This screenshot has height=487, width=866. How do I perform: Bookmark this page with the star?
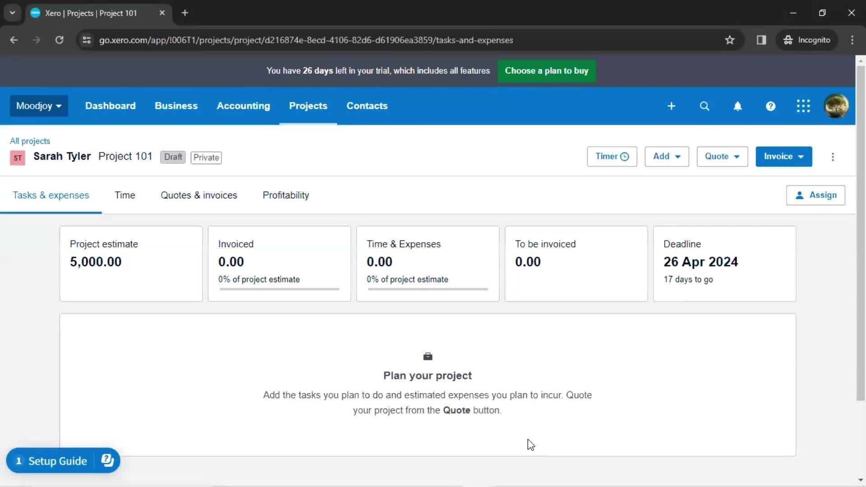coord(730,40)
